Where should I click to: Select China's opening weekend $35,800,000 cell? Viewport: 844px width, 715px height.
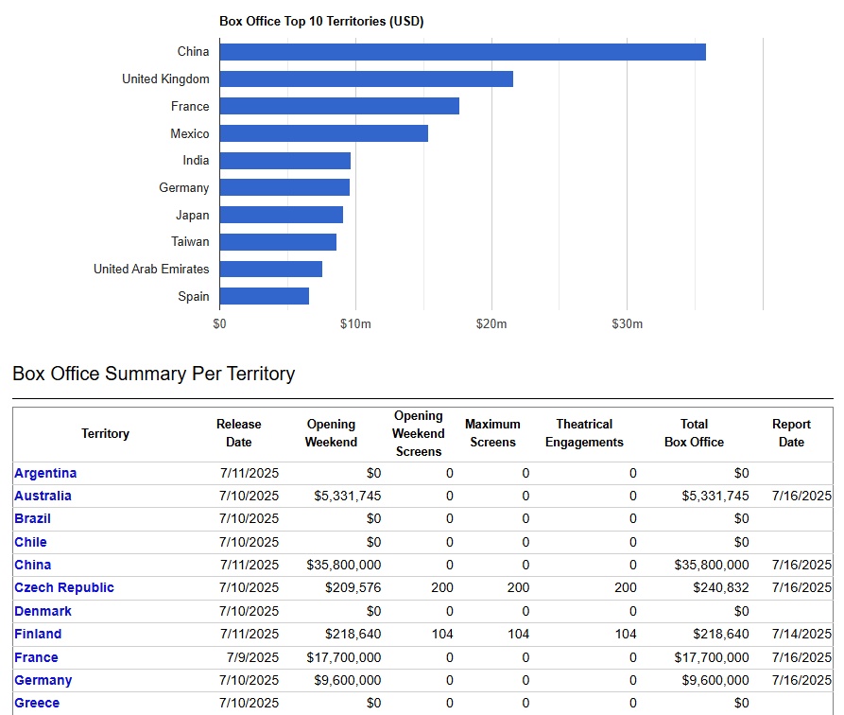point(344,565)
